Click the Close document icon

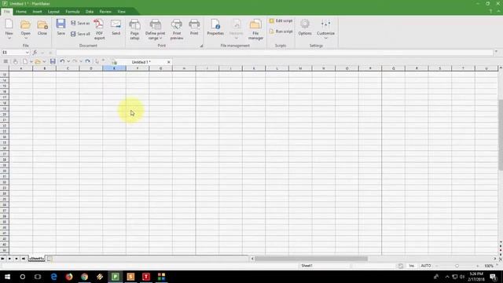(x=42, y=24)
